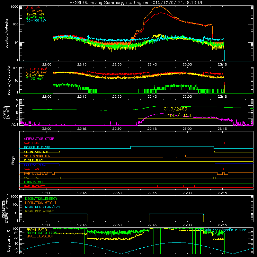The width and height of the screenshot is (257, 257).
Task: Select the PARTICLE_FLAG label
Action: [x=36, y=173]
